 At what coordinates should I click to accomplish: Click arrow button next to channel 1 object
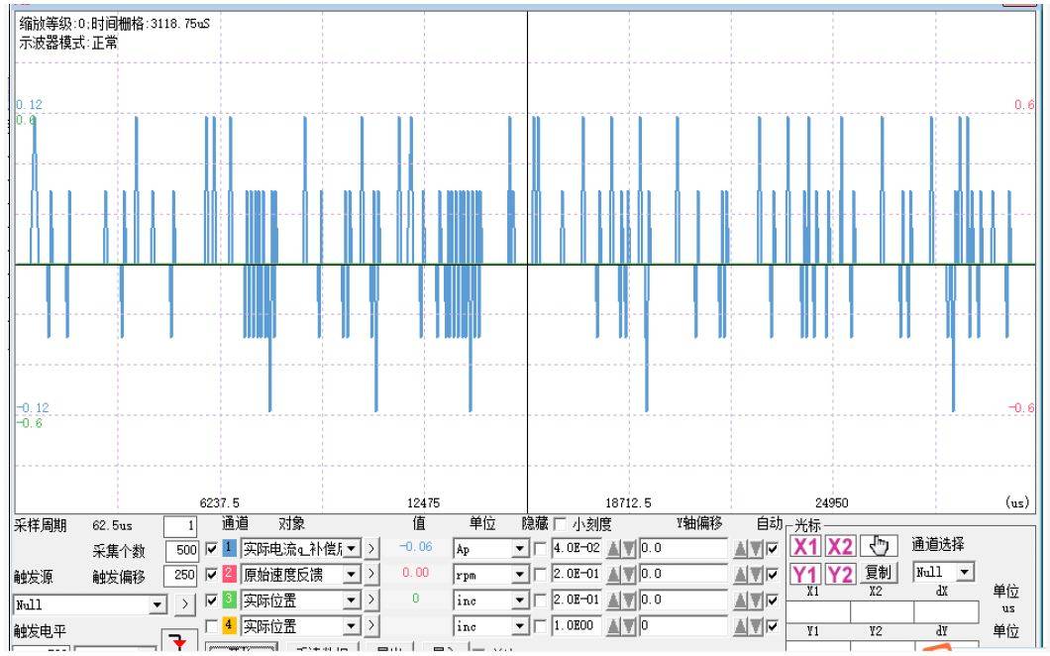(x=372, y=547)
